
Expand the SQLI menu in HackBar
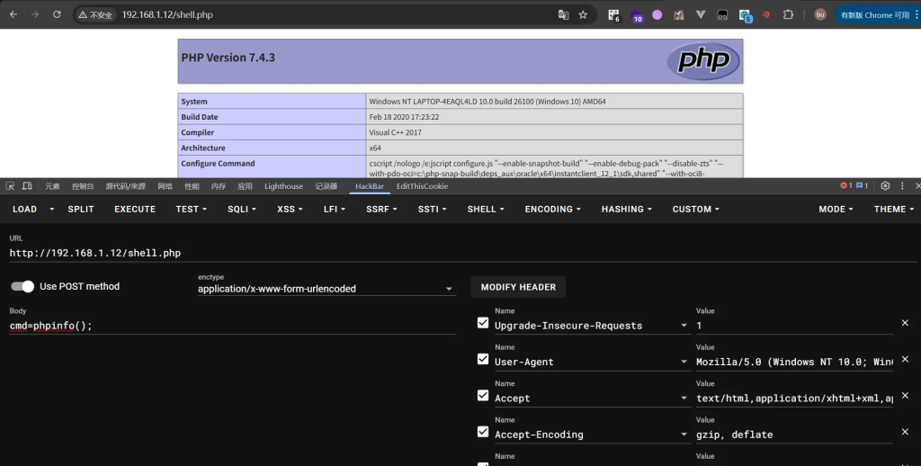tap(242, 209)
